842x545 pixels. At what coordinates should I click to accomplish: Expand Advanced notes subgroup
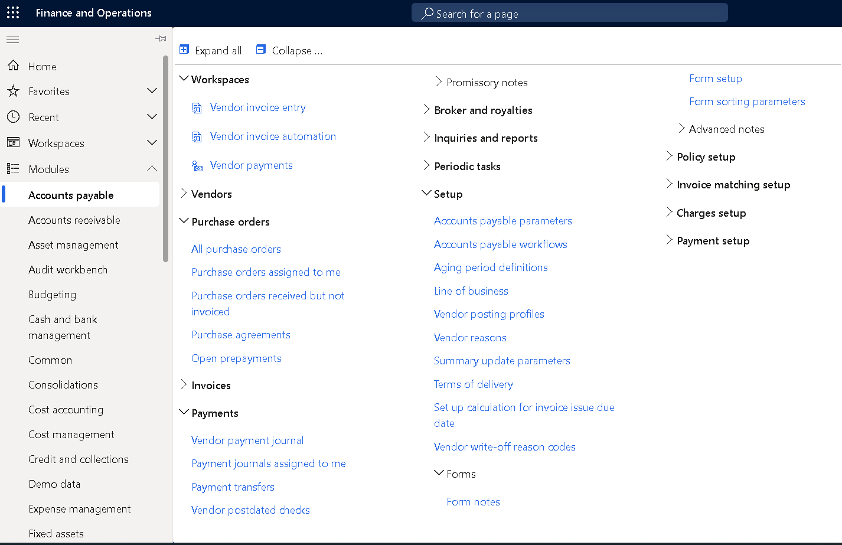681,128
